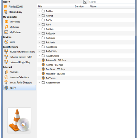Expand the RaiSat Premium folder
The image size is (138, 138).
pos(39,82)
